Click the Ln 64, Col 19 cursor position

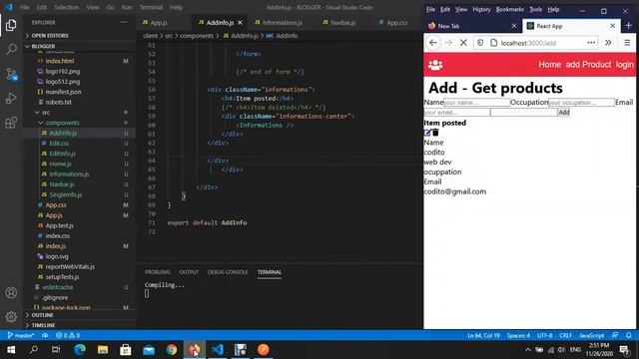pos(483,335)
